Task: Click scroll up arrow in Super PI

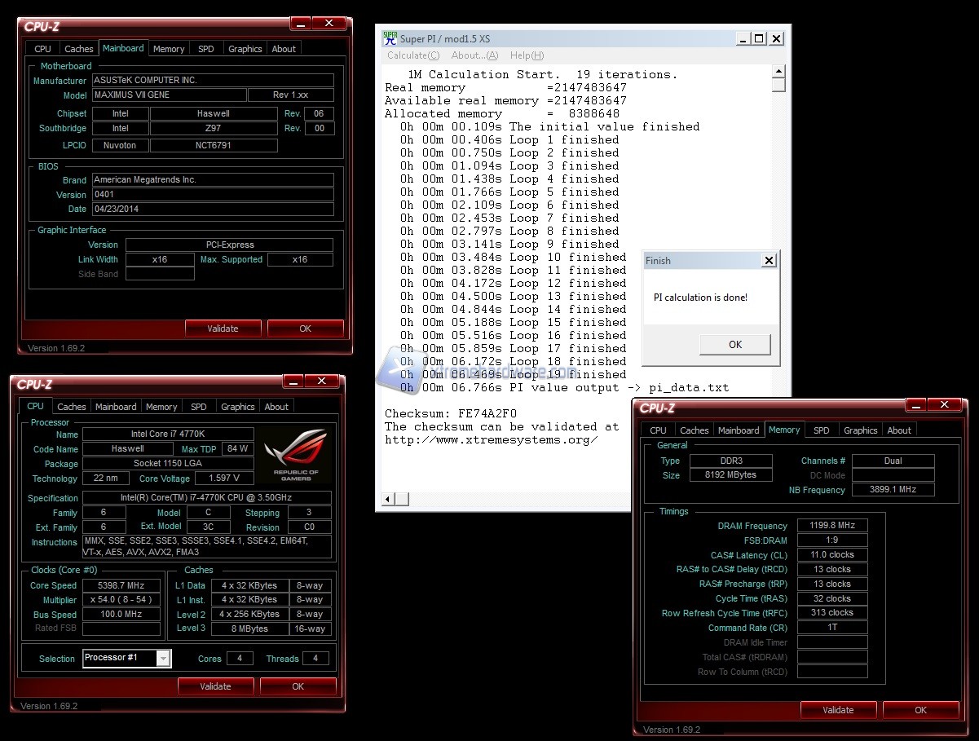Action: [x=778, y=73]
